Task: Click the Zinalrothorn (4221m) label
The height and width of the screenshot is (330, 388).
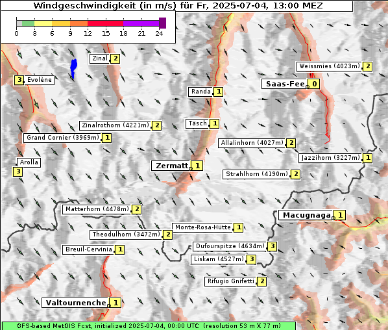Action: (115, 125)
